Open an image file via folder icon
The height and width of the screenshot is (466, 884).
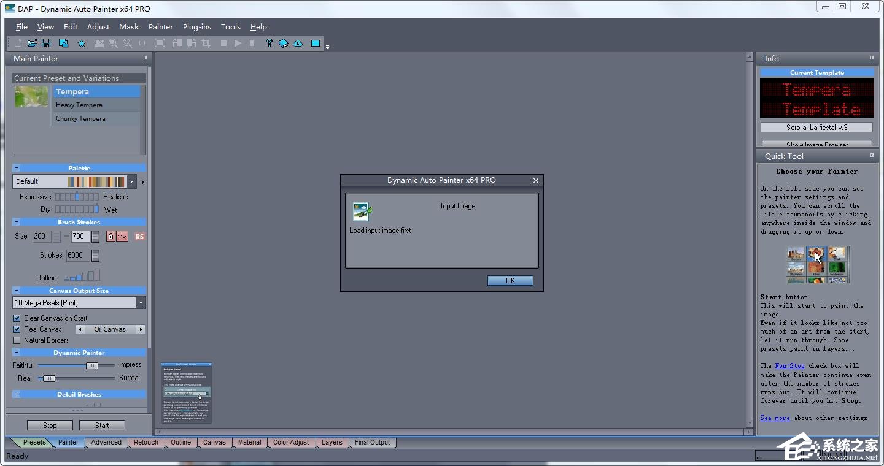[x=32, y=43]
